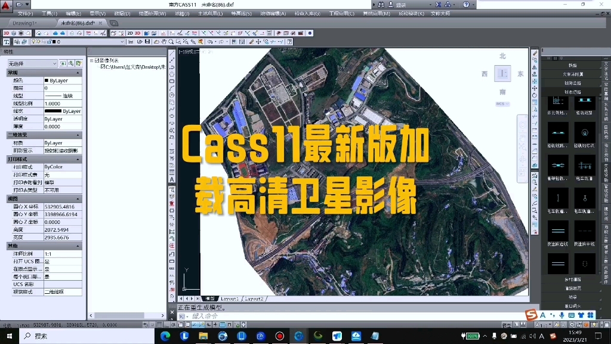Select the pan hand tool
This screenshot has width=611, height=344.
click(x=163, y=42)
